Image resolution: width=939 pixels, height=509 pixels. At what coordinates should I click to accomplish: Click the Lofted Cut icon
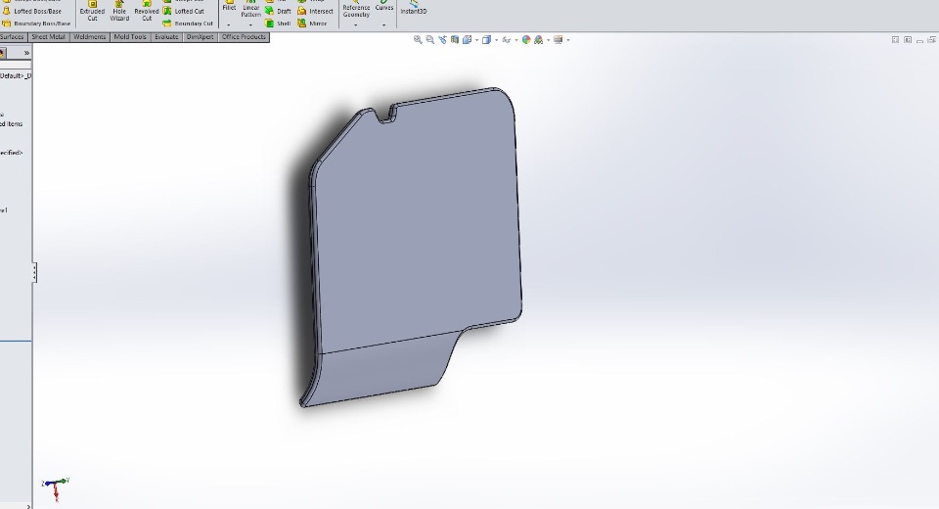tap(167, 12)
